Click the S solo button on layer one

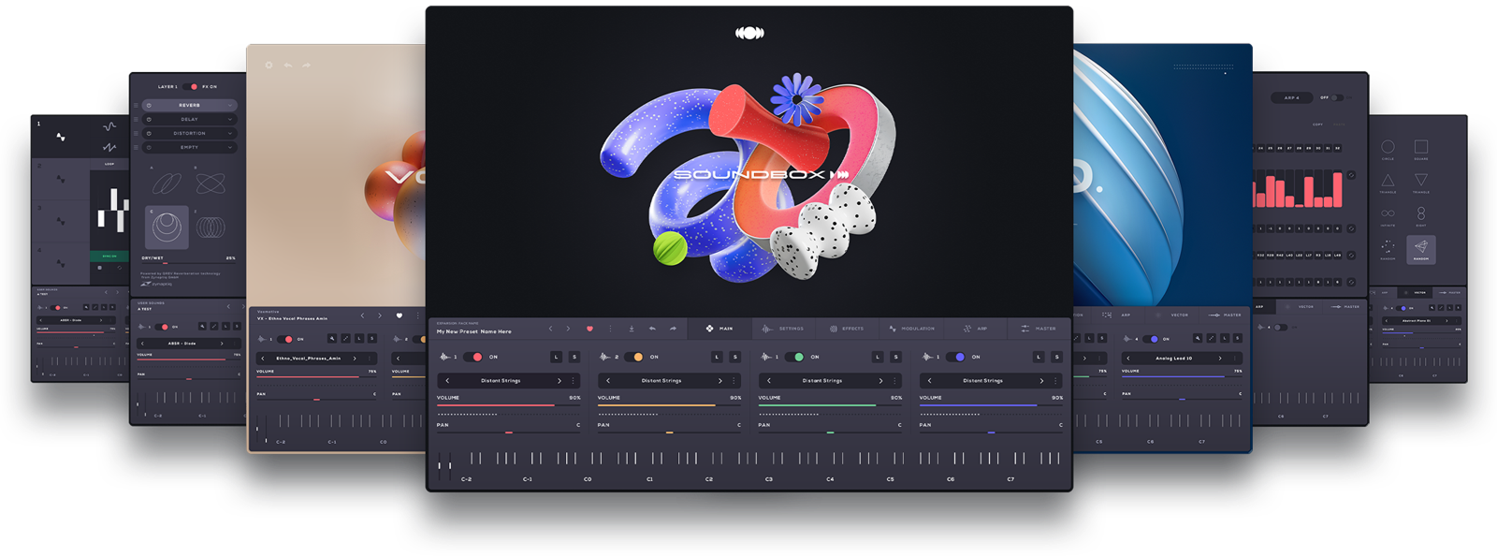click(574, 357)
